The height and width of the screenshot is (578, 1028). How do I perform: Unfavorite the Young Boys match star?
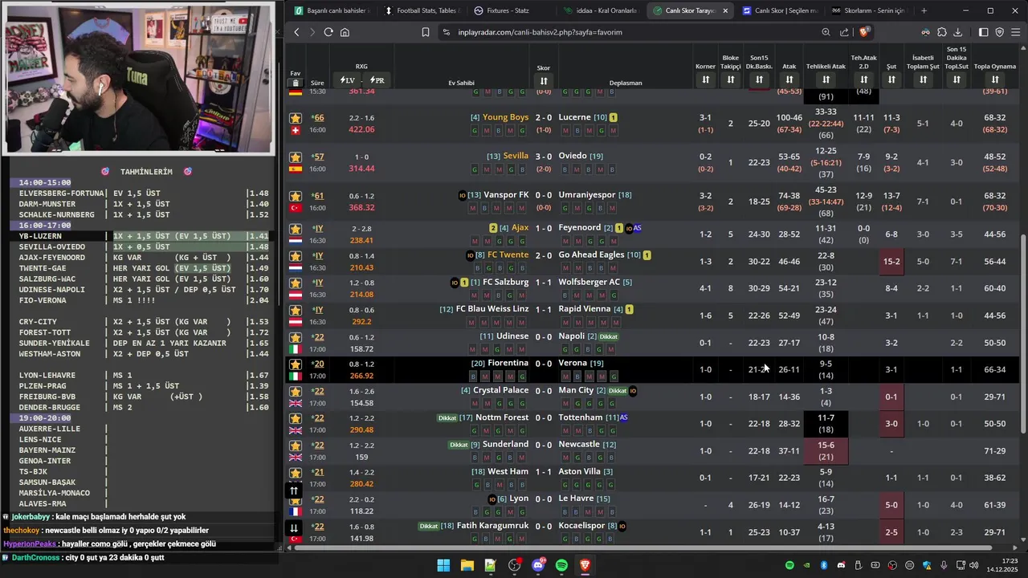pyautogui.click(x=296, y=118)
